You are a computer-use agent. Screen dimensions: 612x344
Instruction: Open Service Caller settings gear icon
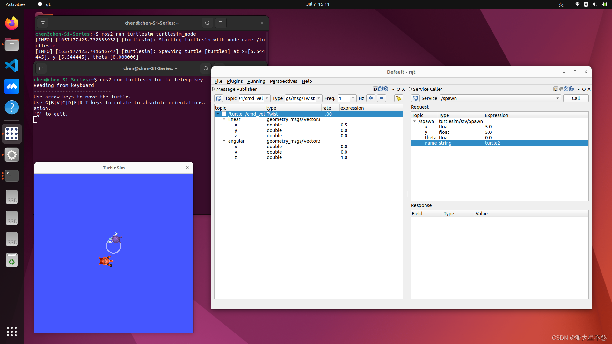(561, 89)
